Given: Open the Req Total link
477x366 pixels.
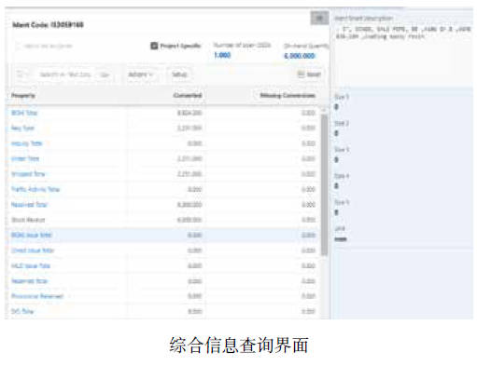Looking at the screenshot, I should 22,128.
